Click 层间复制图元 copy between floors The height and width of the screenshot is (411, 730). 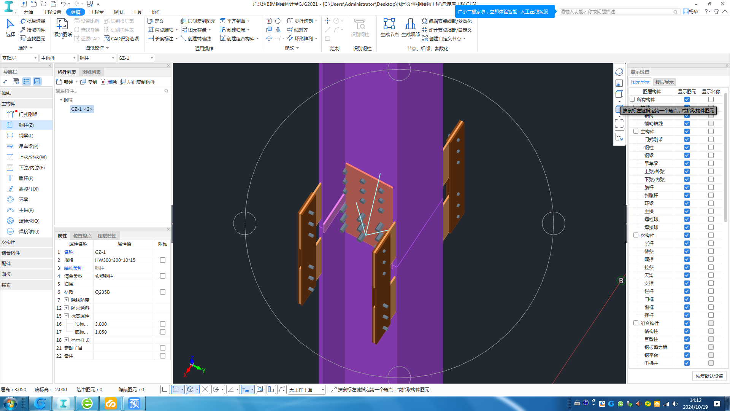pyautogui.click(x=198, y=21)
